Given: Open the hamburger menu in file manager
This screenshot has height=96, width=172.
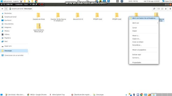Looking at the screenshot, I should tap(170, 9).
